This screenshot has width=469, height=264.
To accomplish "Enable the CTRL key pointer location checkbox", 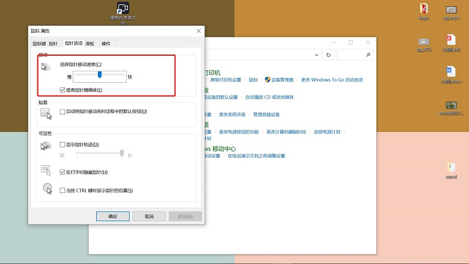I will pyautogui.click(x=63, y=190).
